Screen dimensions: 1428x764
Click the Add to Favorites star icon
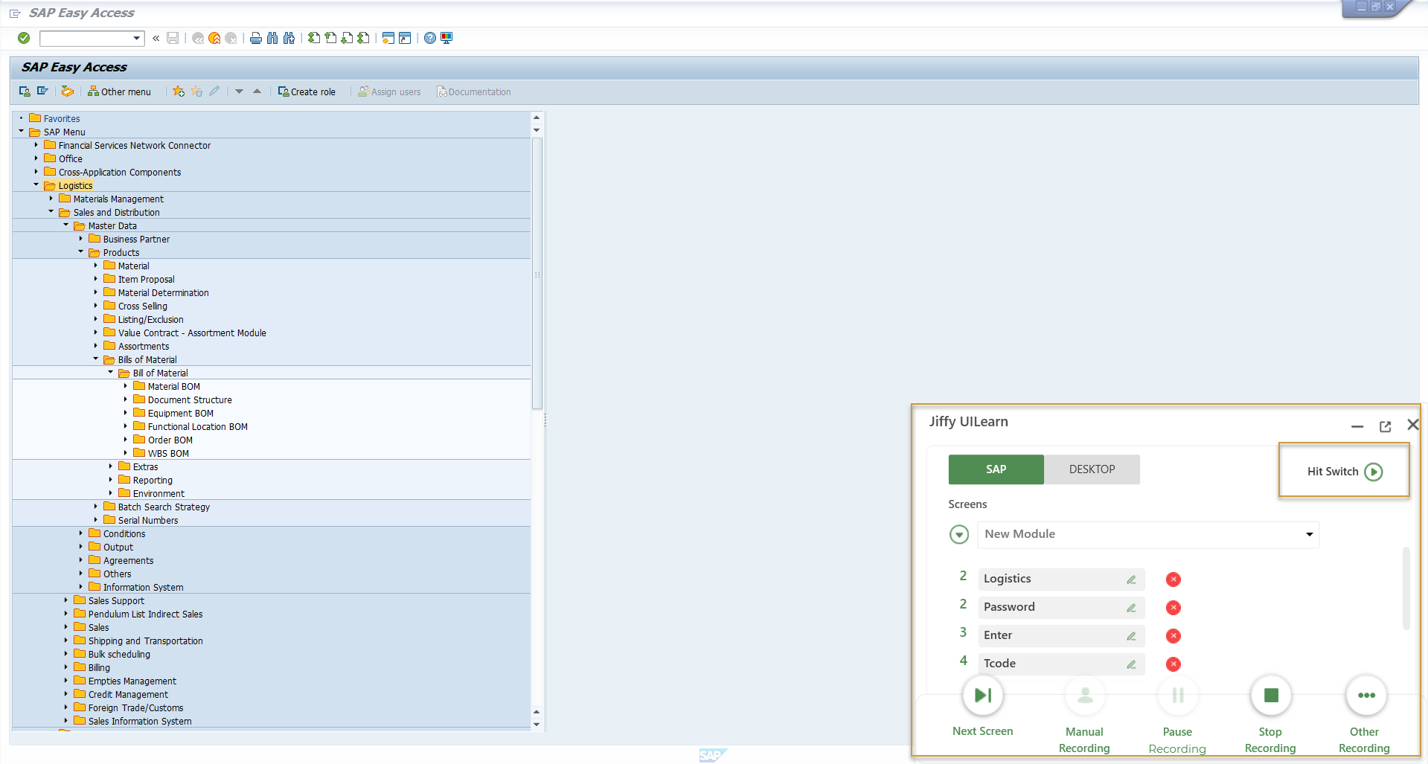[x=178, y=91]
